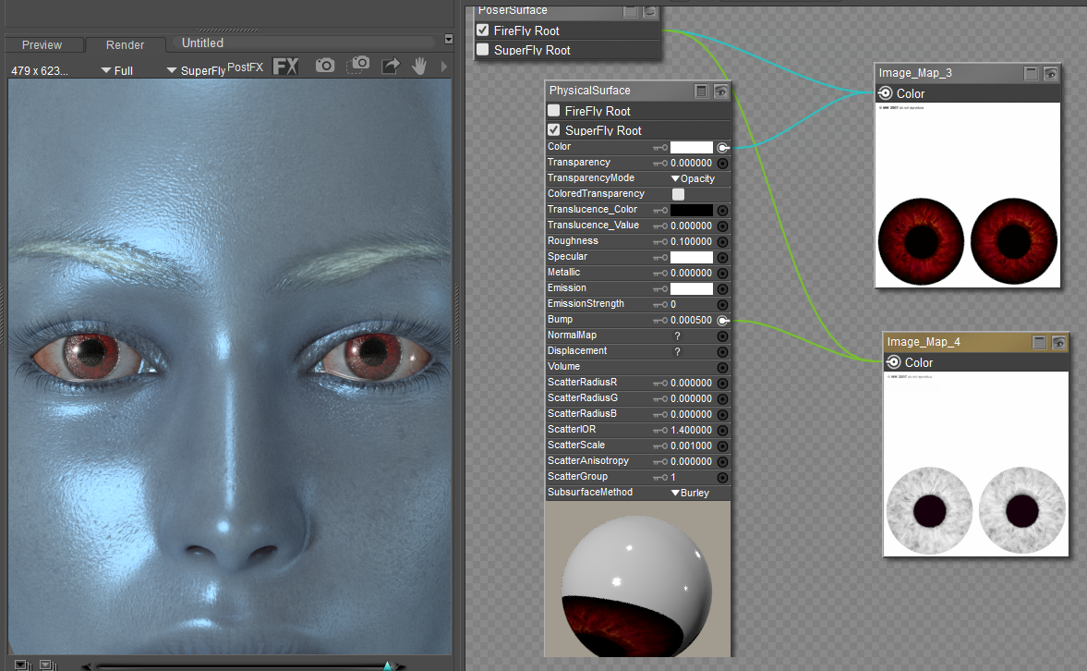Open the SuperFly render engine dropdown
This screenshot has width=1087, height=671.
tap(196, 71)
